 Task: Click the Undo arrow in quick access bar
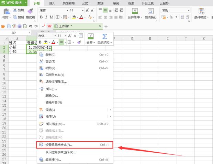click(x=31, y=26)
